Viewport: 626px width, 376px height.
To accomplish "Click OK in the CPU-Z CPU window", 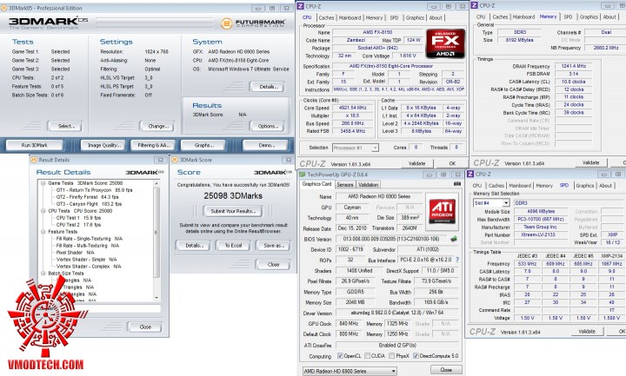I will click(x=452, y=163).
